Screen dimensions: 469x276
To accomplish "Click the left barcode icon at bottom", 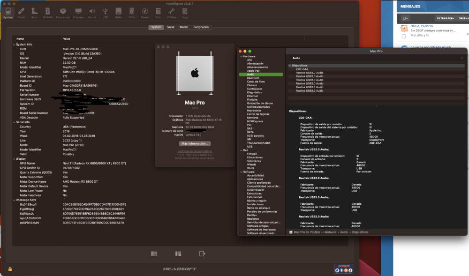I will (154, 254).
